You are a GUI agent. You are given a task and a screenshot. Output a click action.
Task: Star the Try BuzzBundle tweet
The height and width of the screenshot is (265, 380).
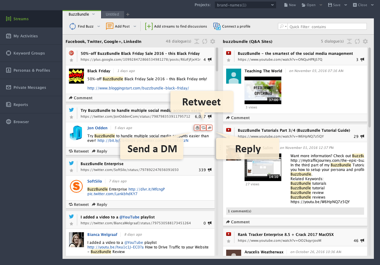point(71,117)
